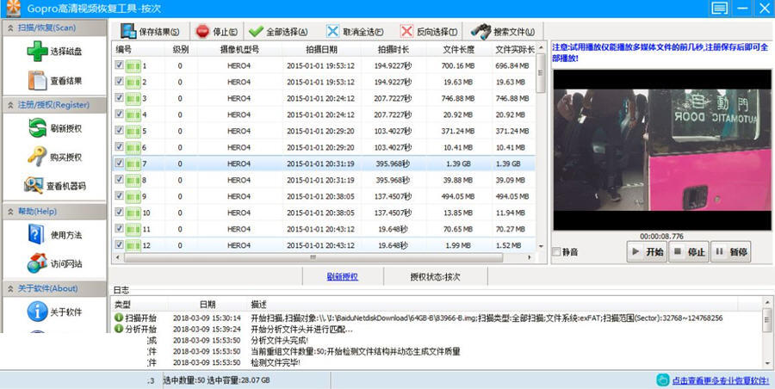
Task: Click the 访问网站 icon
Action: pyautogui.click(x=38, y=263)
